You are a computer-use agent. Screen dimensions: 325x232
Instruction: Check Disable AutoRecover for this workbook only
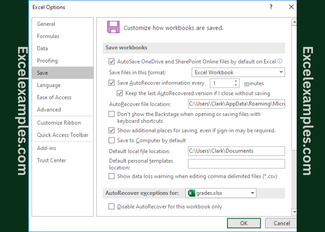tap(111, 207)
